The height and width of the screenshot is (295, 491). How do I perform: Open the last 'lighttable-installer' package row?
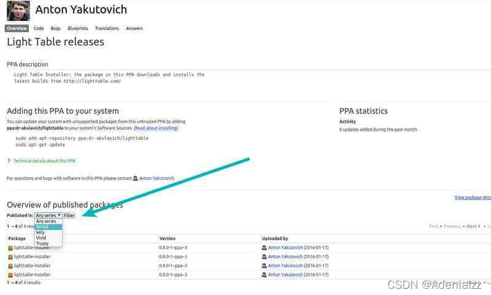[x=32, y=275]
